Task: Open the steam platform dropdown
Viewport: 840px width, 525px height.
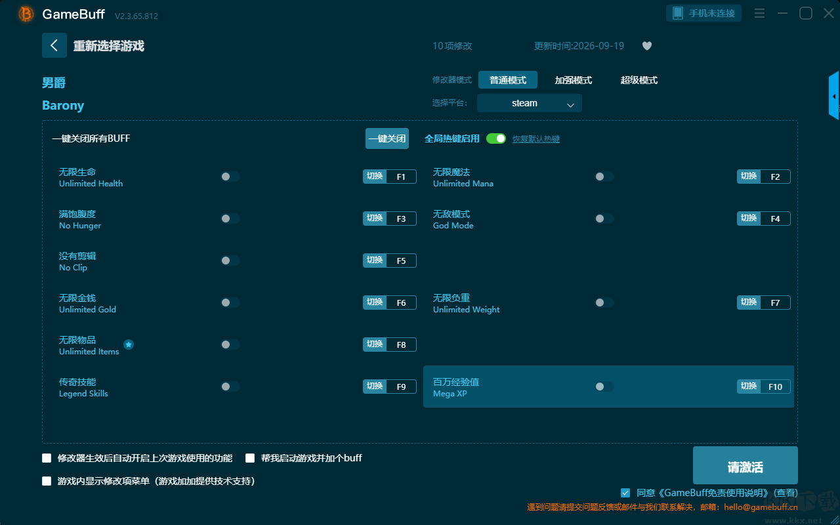Action: (530, 103)
